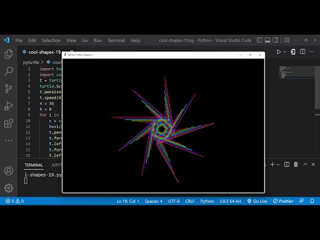Click the pyturtle breadcrumb folder
Image resolution: width=320 pixels, height=240 pixels.
tap(31, 63)
